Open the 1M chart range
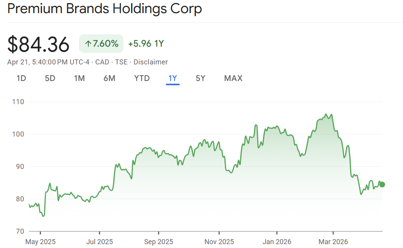 tap(79, 78)
